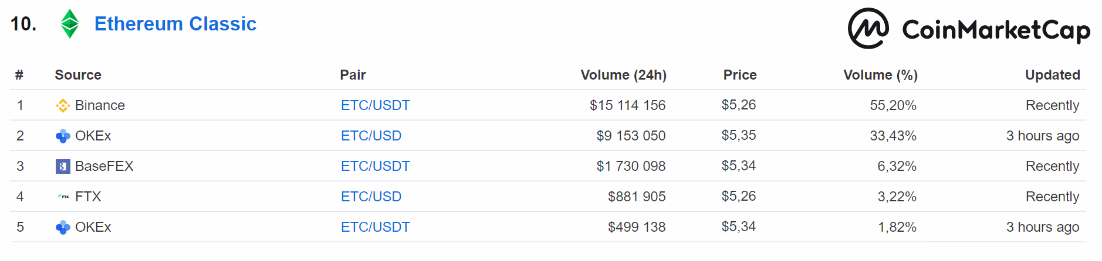Image resolution: width=1102 pixels, height=261 pixels.
Task: Sort by Volume (24h) column header
Action: tap(624, 75)
